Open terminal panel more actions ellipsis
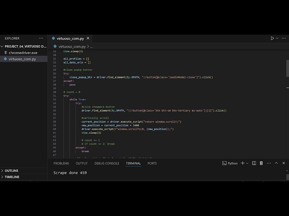Image resolution: width=289 pixels, height=216 pixels. click(269, 163)
